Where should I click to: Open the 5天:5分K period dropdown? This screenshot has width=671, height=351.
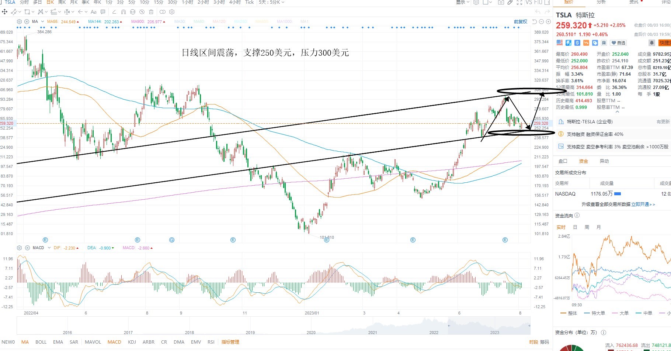point(271,2)
